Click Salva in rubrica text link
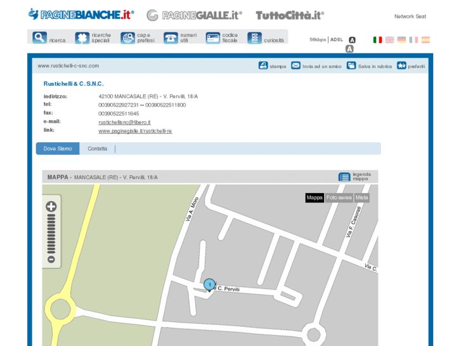Viewport: 461px width, 346px height. click(x=375, y=67)
